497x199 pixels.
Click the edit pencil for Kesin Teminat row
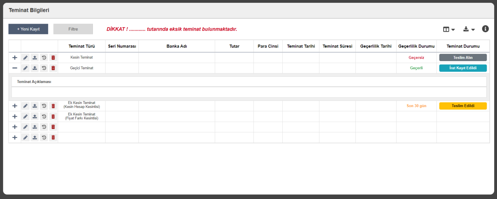[x=25, y=58]
